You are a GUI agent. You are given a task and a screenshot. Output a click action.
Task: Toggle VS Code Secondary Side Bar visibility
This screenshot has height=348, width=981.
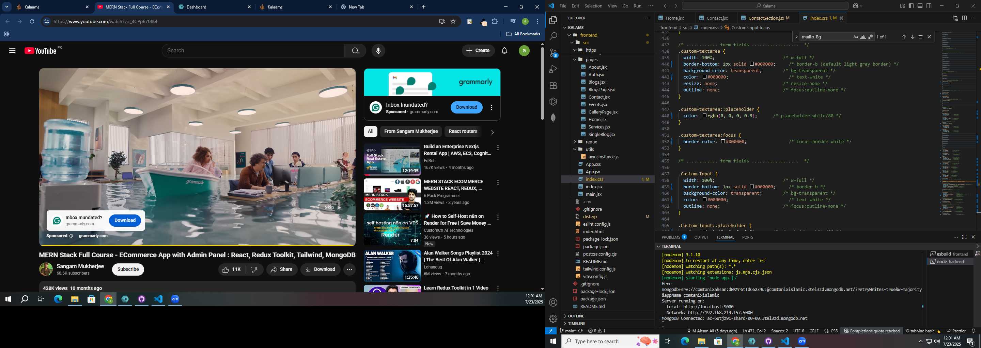(929, 6)
